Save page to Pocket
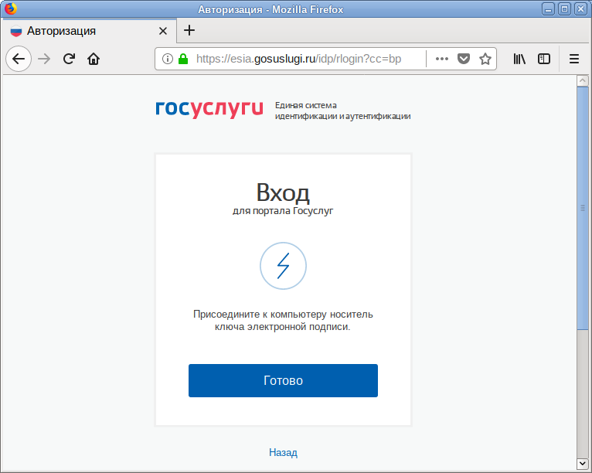The image size is (592, 473). (464, 59)
